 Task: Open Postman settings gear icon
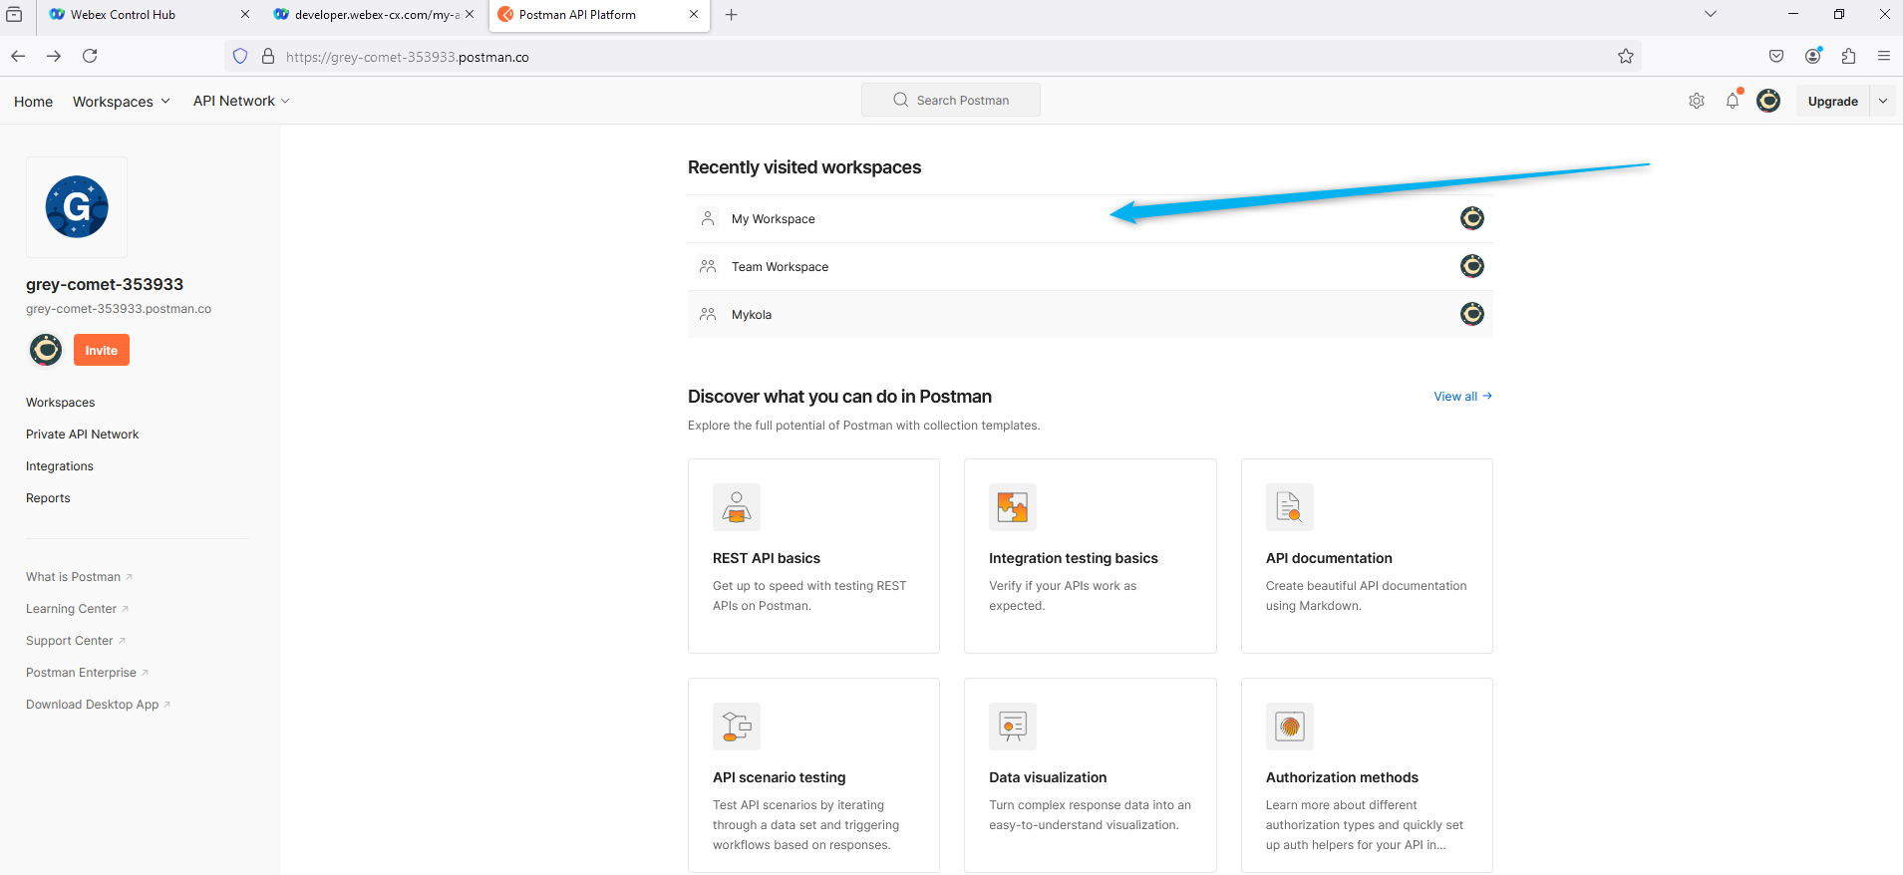[x=1697, y=101]
